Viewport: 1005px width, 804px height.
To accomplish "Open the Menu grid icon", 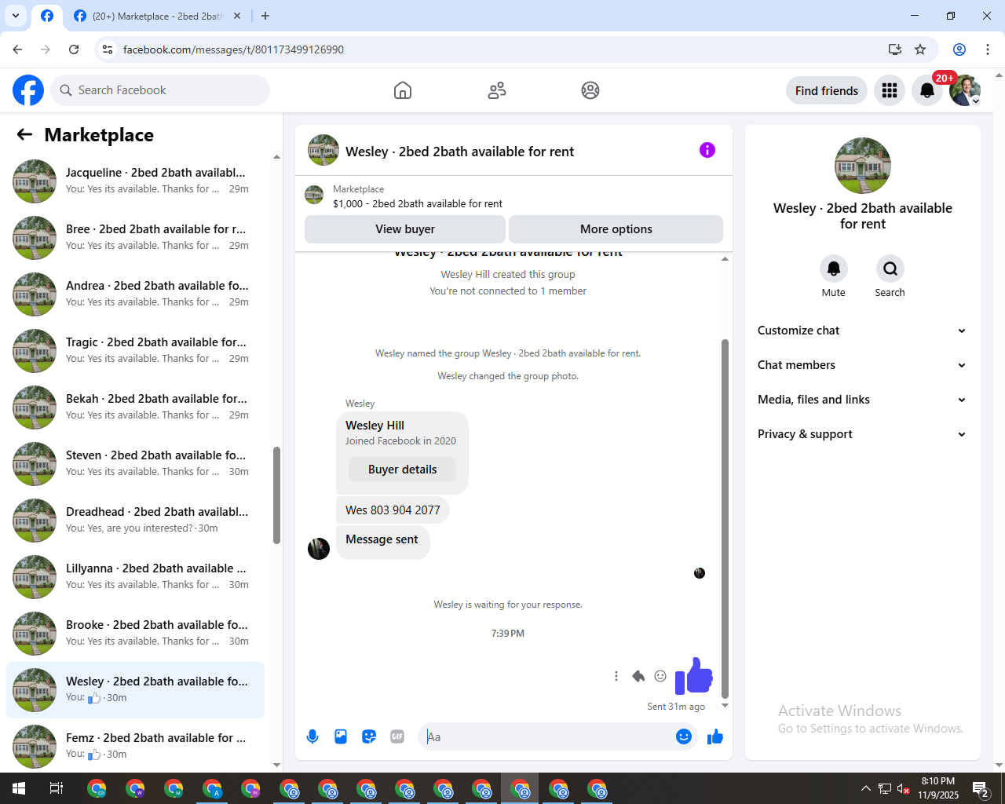I will click(x=890, y=90).
